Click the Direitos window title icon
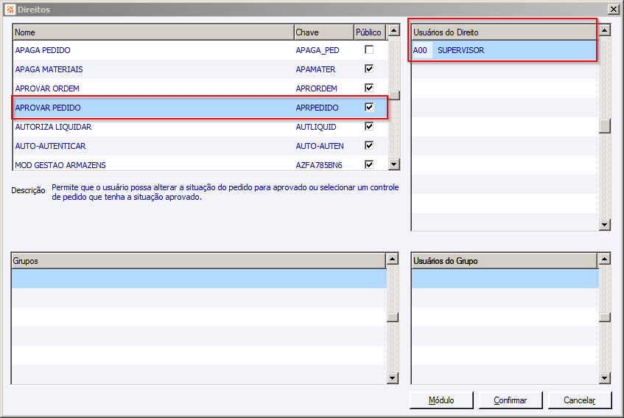624x418 pixels. click(x=10, y=9)
